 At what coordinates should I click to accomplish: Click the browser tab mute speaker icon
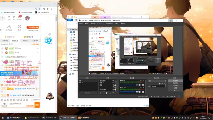click(x=48, y=9)
